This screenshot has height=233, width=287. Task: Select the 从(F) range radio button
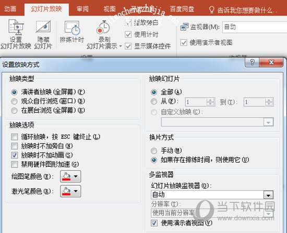[x=154, y=101]
